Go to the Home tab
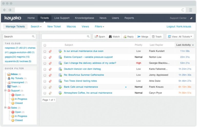Viewport: 197px width, 127px height. tap(31, 18)
